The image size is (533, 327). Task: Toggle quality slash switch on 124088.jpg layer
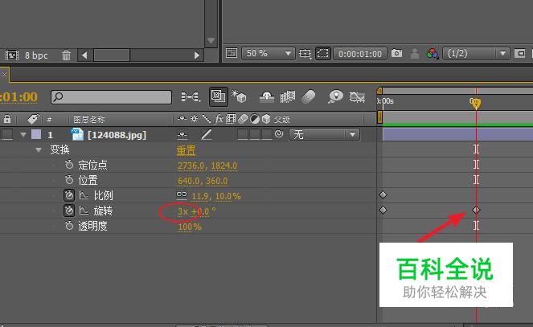click(207, 135)
